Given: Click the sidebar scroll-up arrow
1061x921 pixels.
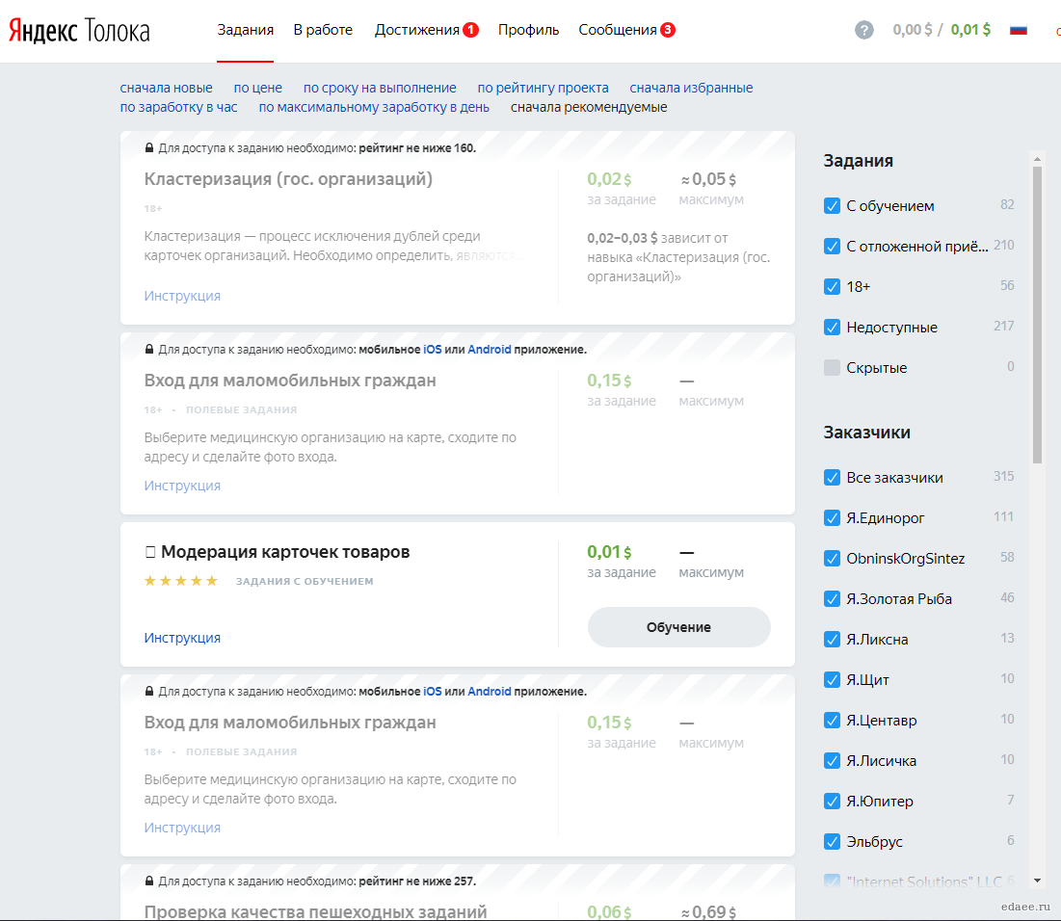Looking at the screenshot, I should point(1037,159).
